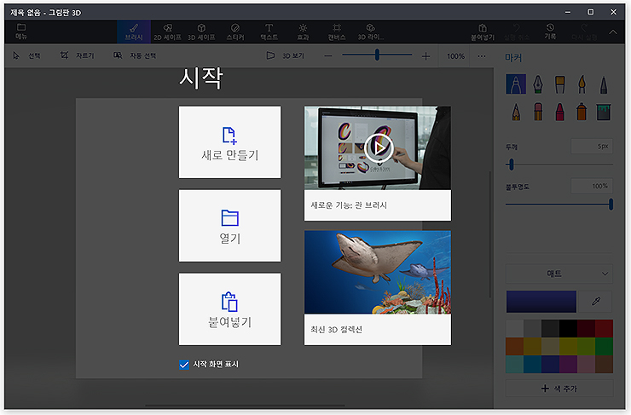Adjust the 불투명도 opacity slider
The image size is (631, 415).
tap(611, 205)
